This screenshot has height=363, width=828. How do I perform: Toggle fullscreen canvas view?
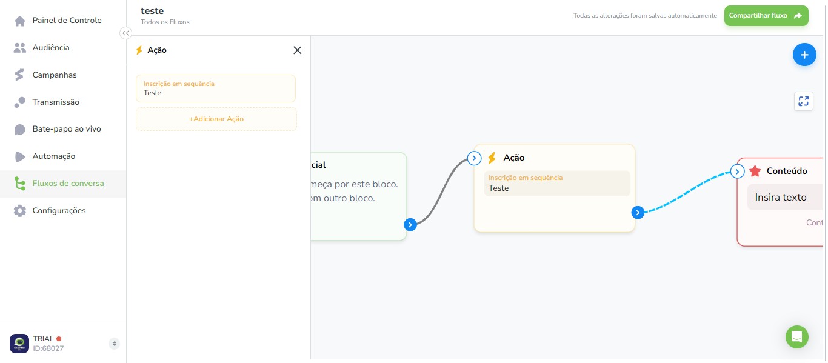[804, 101]
